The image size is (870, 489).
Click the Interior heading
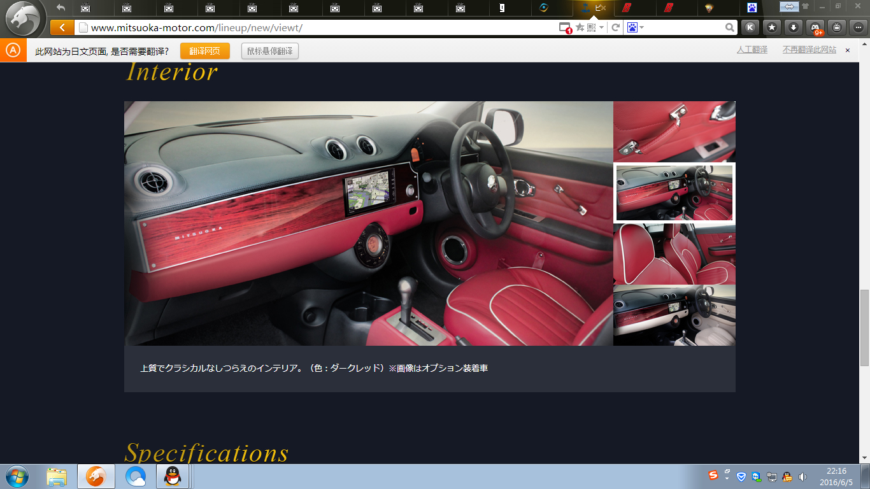point(171,71)
